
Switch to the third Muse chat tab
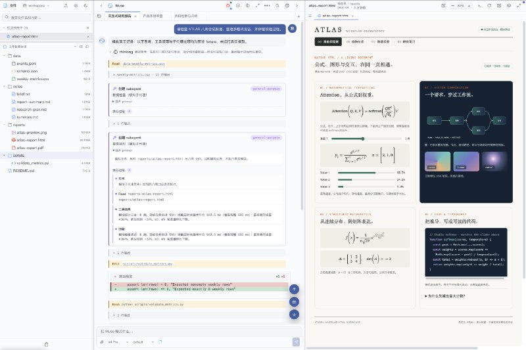186,16
